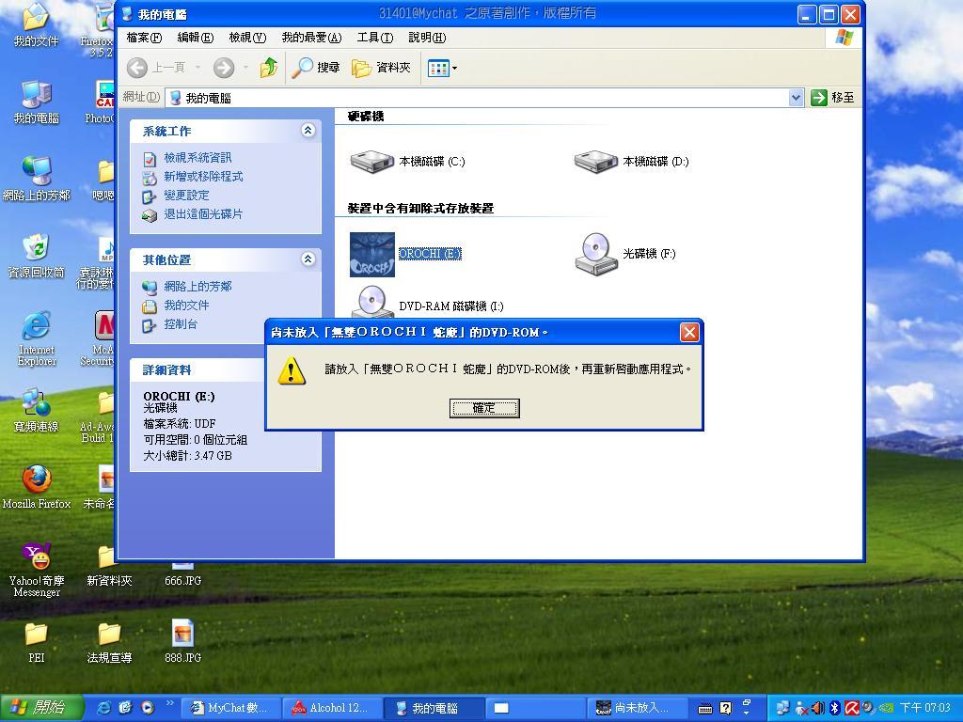Open the 我的最愛(A) menu

pos(311,38)
